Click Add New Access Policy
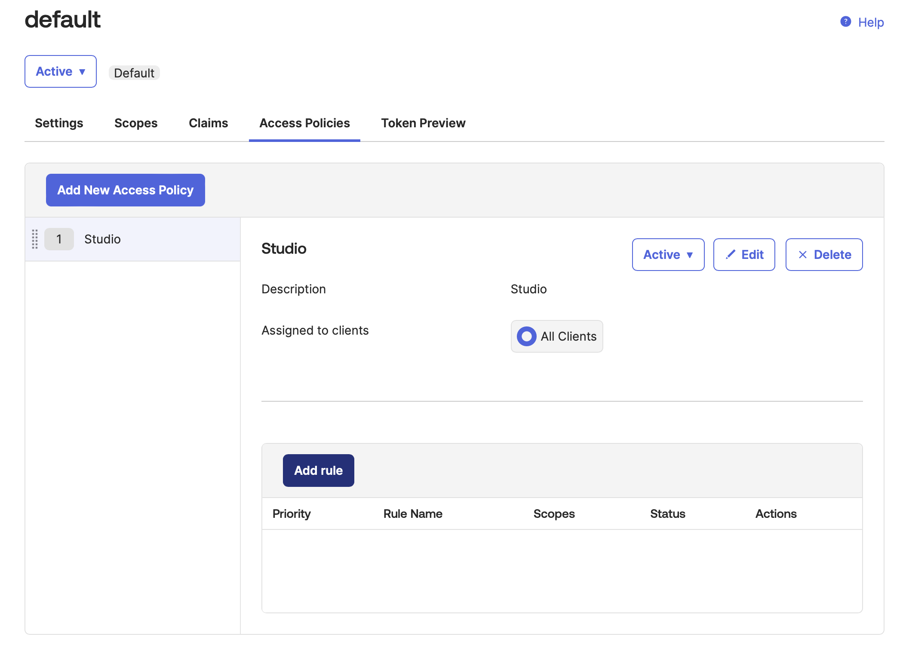 125,190
